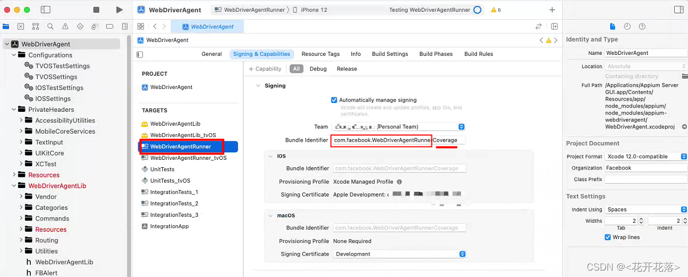
Task: Show the warning count in toolbar
Action: [495, 10]
